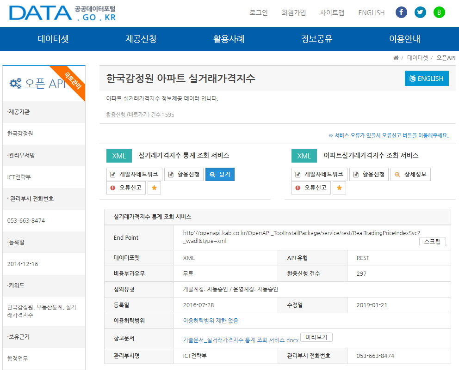Viewport: 459px width, 370px height.
Task: Click the API 유형 value REST
Action: pyautogui.click(x=363, y=258)
